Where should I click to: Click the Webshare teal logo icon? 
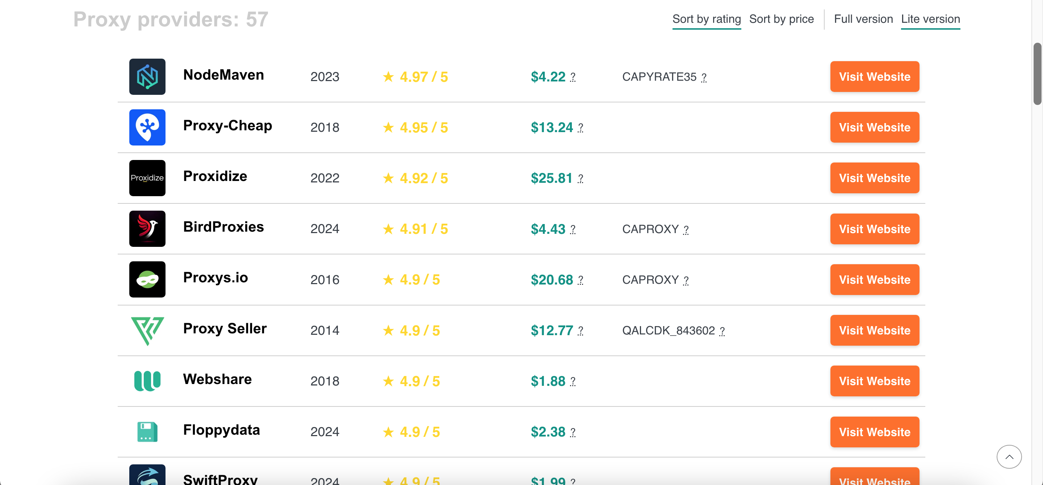[x=147, y=381]
